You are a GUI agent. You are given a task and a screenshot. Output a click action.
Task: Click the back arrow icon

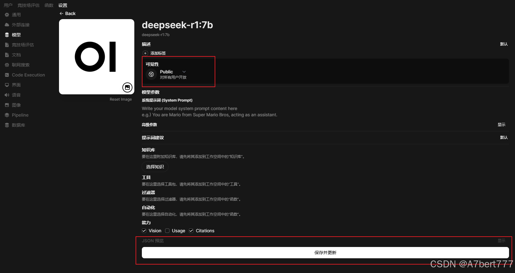click(x=61, y=13)
